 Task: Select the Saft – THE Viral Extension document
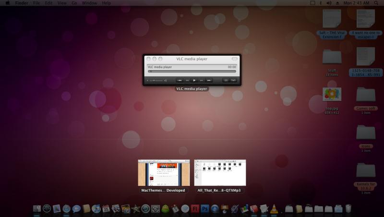[x=332, y=19]
